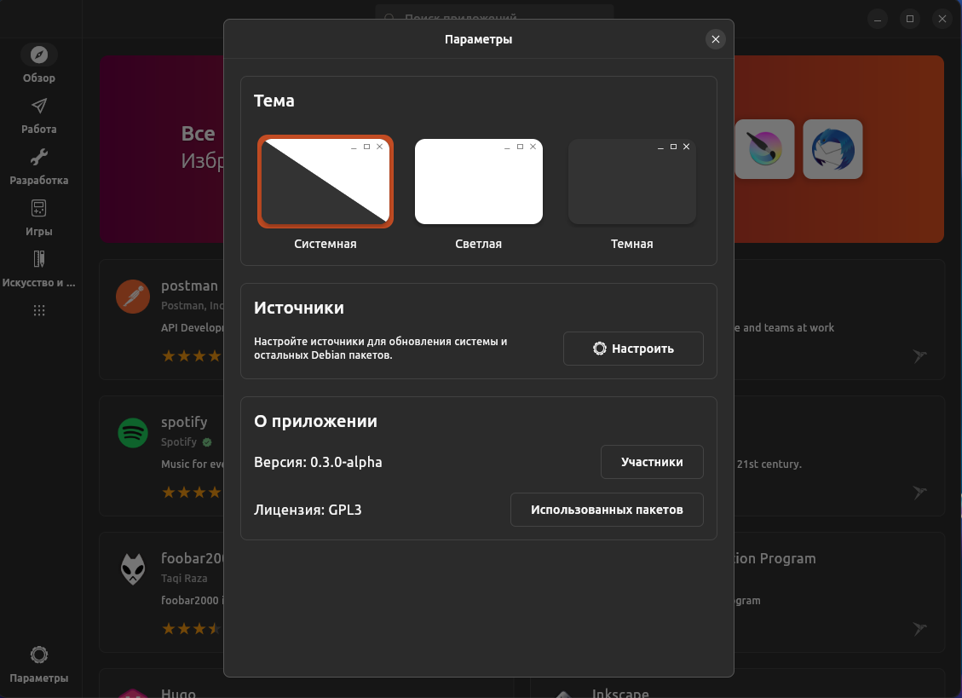Click the Настроить sources button

coord(633,349)
